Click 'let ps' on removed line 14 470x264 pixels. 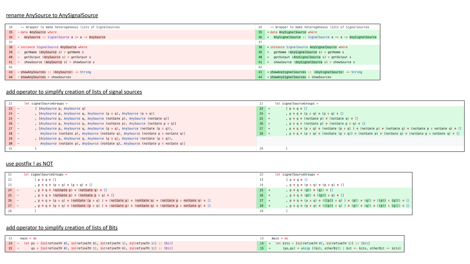click(x=29, y=243)
